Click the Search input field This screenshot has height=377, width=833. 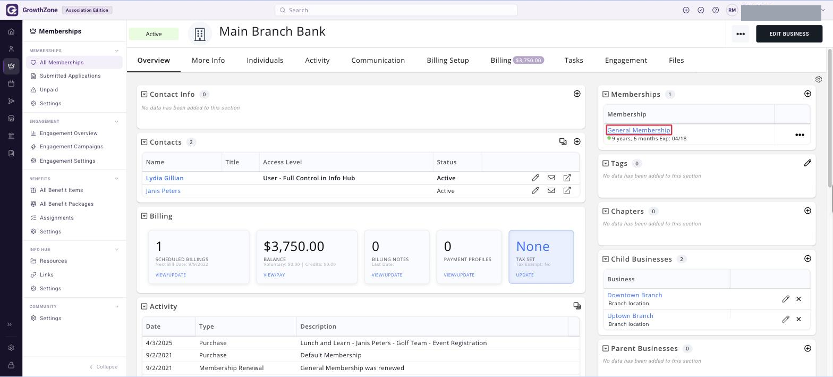coord(396,10)
